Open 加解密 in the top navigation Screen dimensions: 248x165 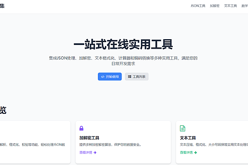(215, 6)
